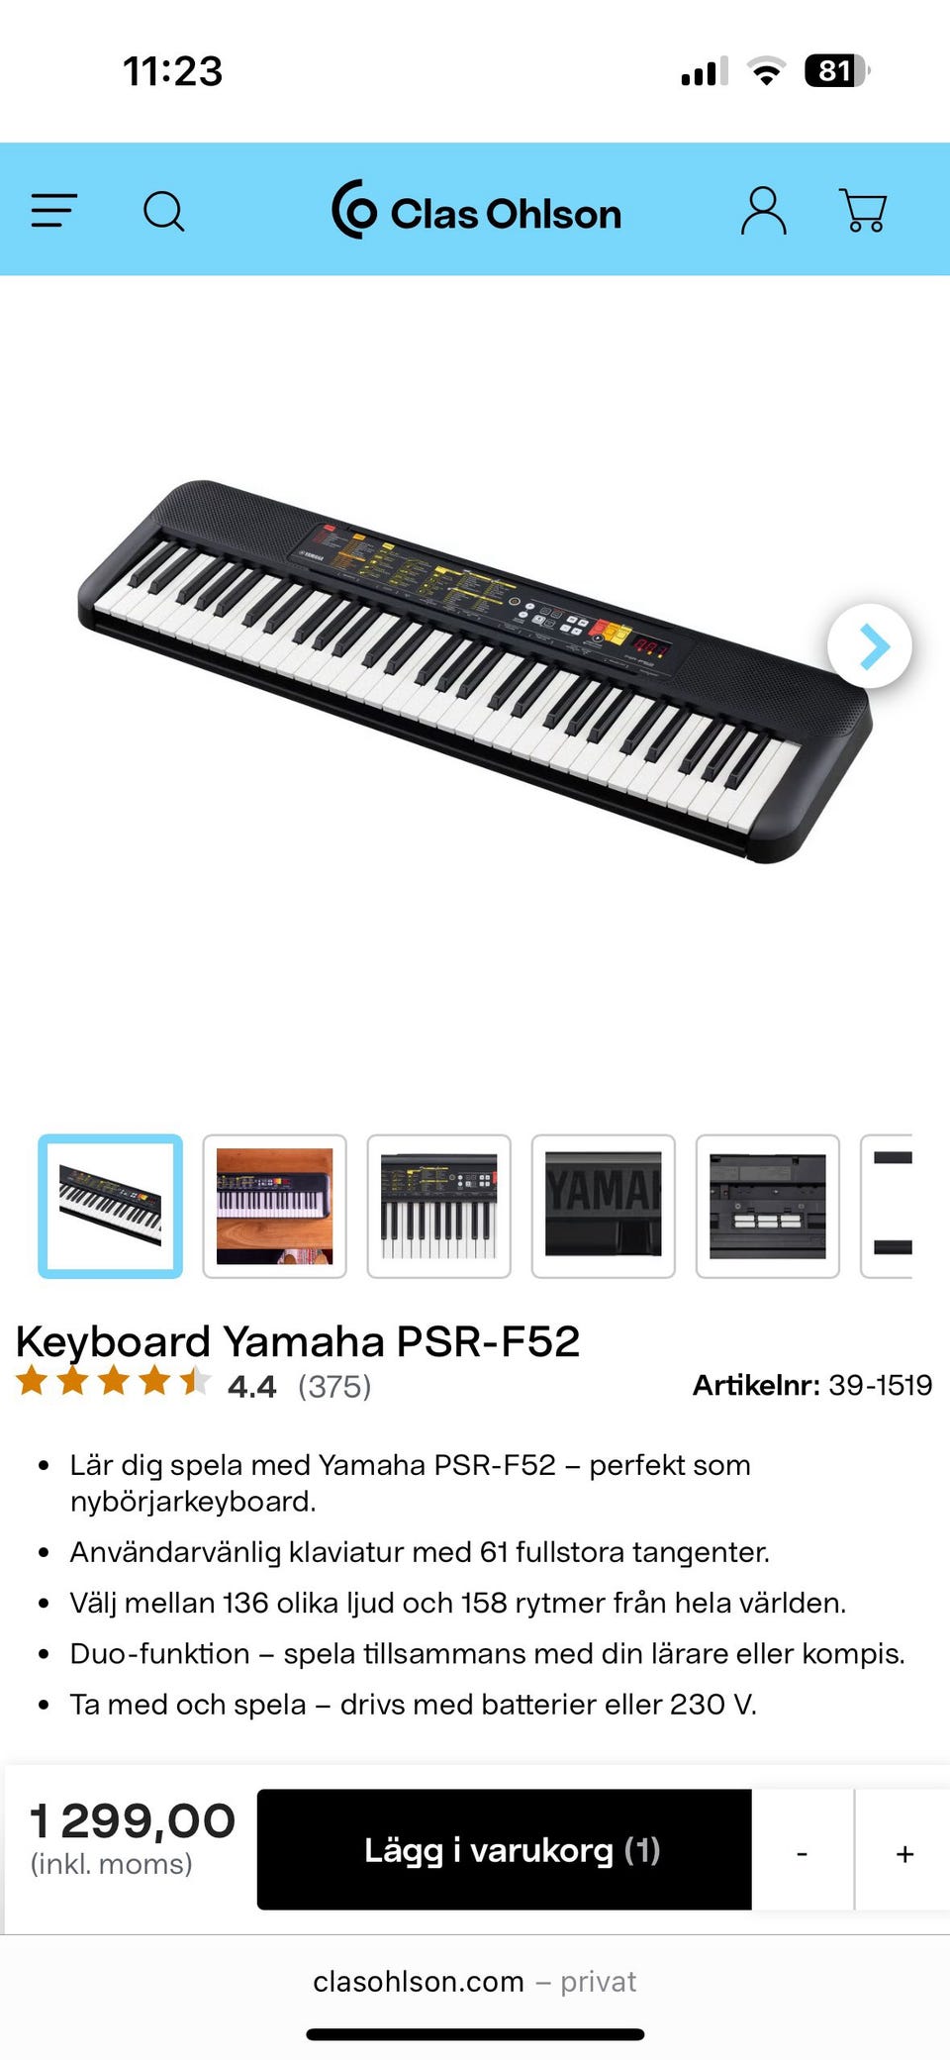The height and width of the screenshot is (2060, 950).
Task: Select the close-up keys thumbnail
Action: [x=438, y=1206]
